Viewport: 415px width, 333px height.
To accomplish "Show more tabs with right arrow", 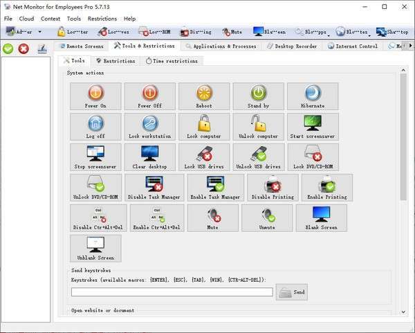I will (x=410, y=46).
